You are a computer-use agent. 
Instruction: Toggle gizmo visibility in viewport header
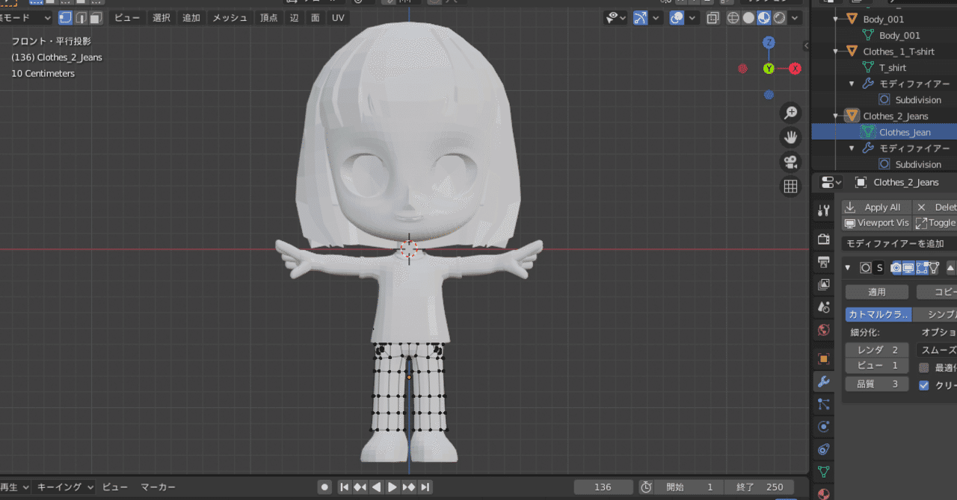[641, 18]
